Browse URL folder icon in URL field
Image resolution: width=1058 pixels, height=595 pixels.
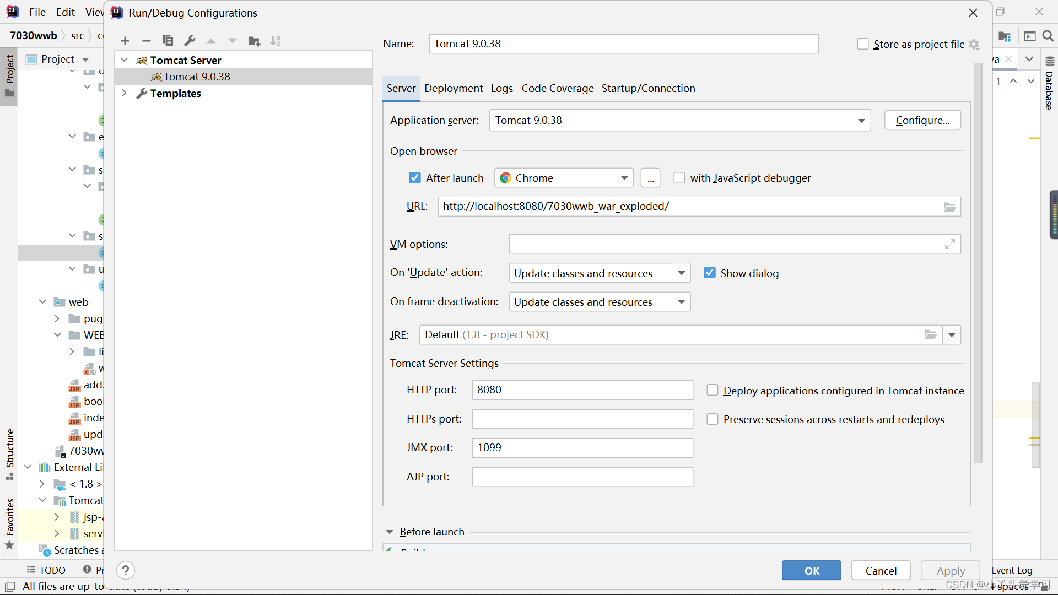click(x=950, y=207)
